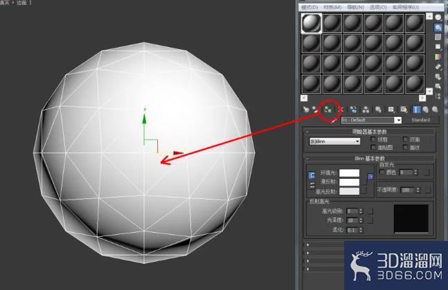
Task: Click the Make Preview film icon
Action: point(438,67)
